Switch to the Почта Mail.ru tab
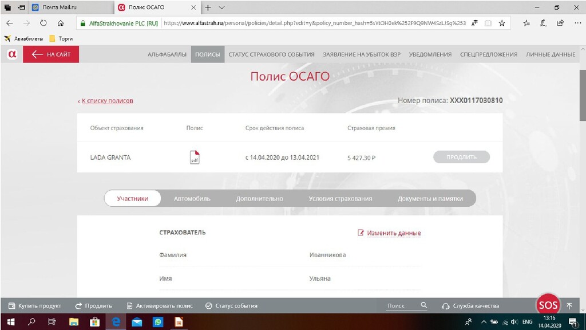Image resolution: width=586 pixels, height=330 pixels. [71, 7]
